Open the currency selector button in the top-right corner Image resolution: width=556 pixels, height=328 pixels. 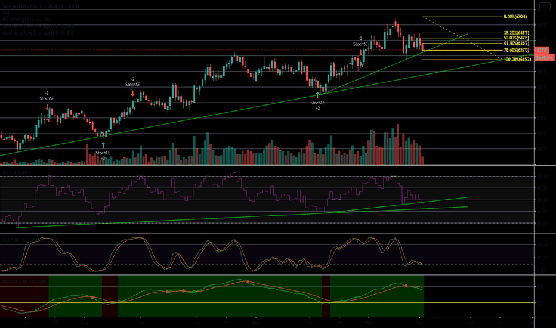tap(545, 6)
